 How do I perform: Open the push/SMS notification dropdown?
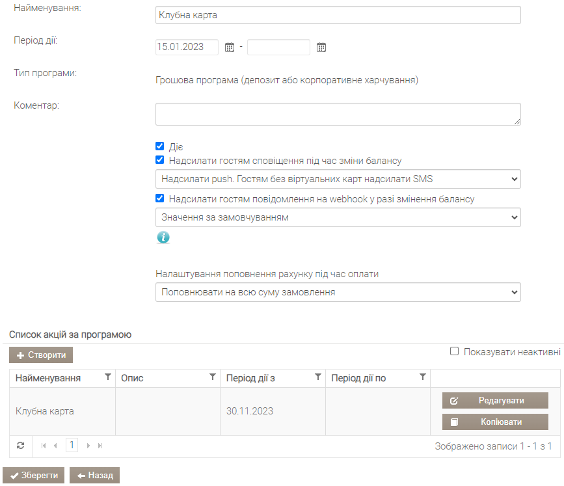(338, 179)
